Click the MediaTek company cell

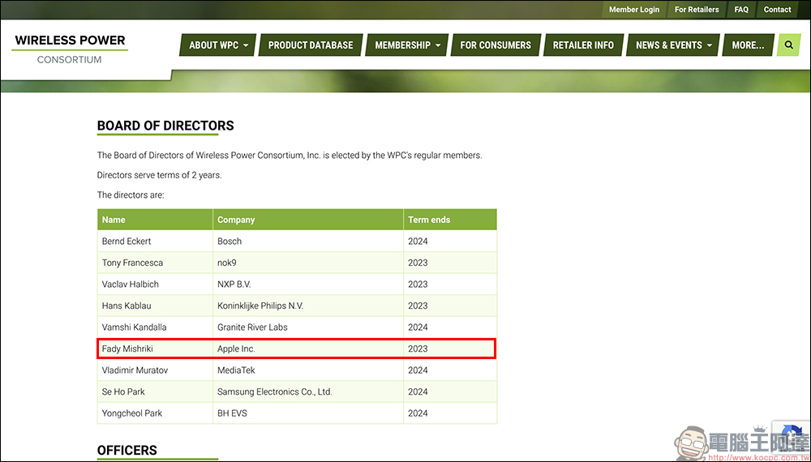point(308,370)
